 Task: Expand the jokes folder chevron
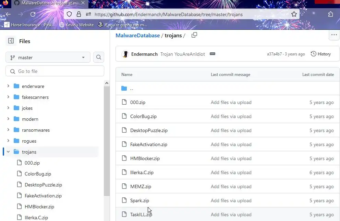(8, 108)
